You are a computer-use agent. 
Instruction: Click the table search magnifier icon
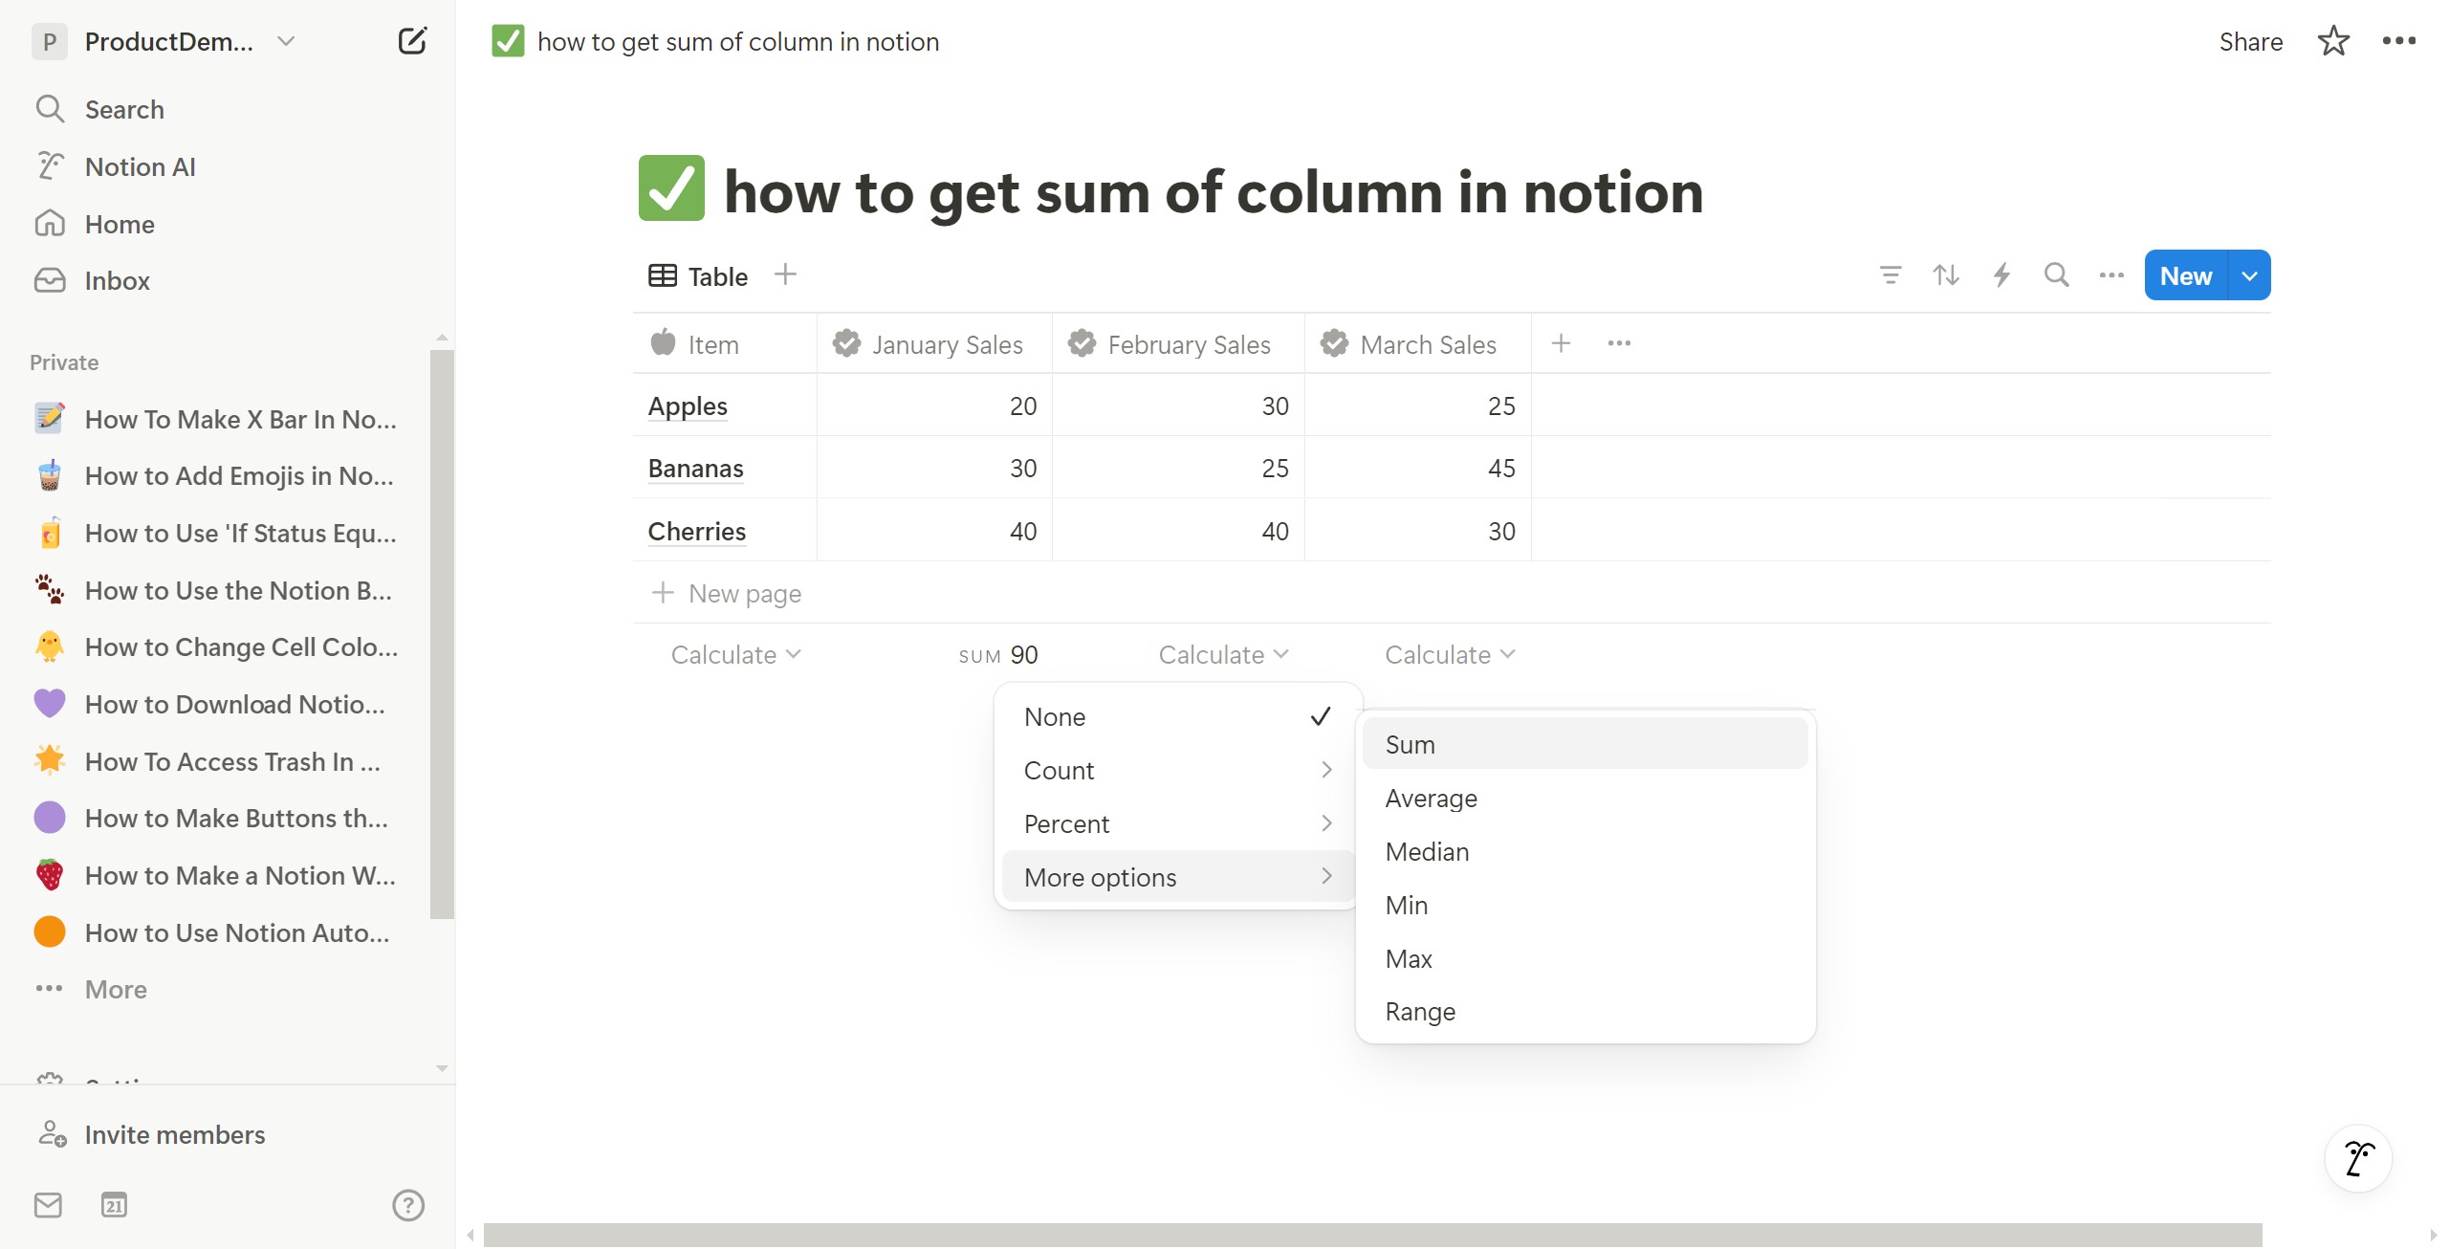pos(2056,275)
